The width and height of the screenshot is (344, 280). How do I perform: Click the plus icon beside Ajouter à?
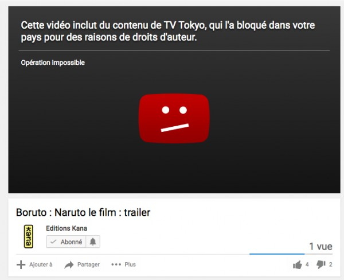pos(21,265)
